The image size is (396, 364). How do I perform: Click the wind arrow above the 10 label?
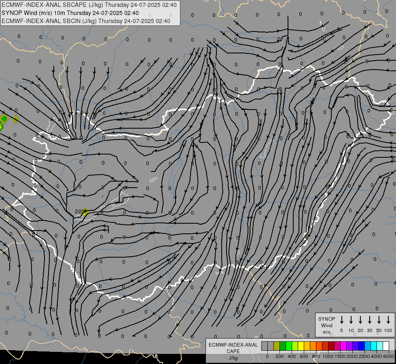point(351,320)
